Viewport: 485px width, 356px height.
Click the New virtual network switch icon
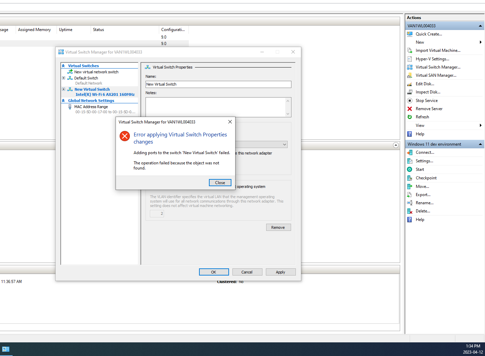pyautogui.click(x=70, y=72)
